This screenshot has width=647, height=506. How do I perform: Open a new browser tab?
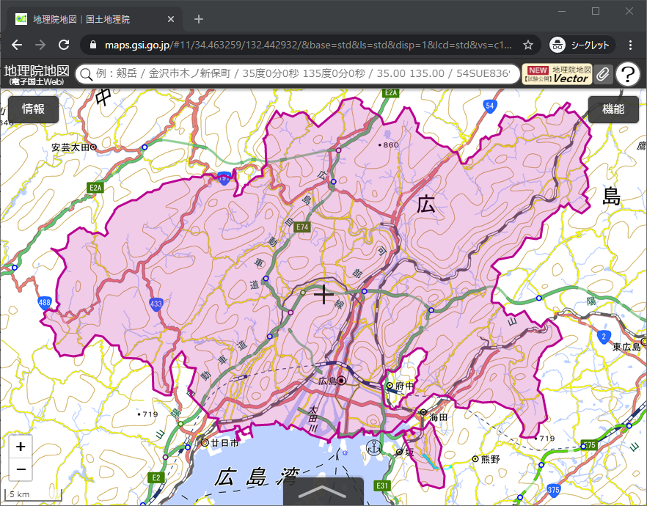tap(199, 19)
